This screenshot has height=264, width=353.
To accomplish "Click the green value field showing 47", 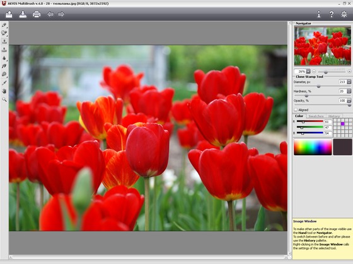I will click(x=328, y=128).
